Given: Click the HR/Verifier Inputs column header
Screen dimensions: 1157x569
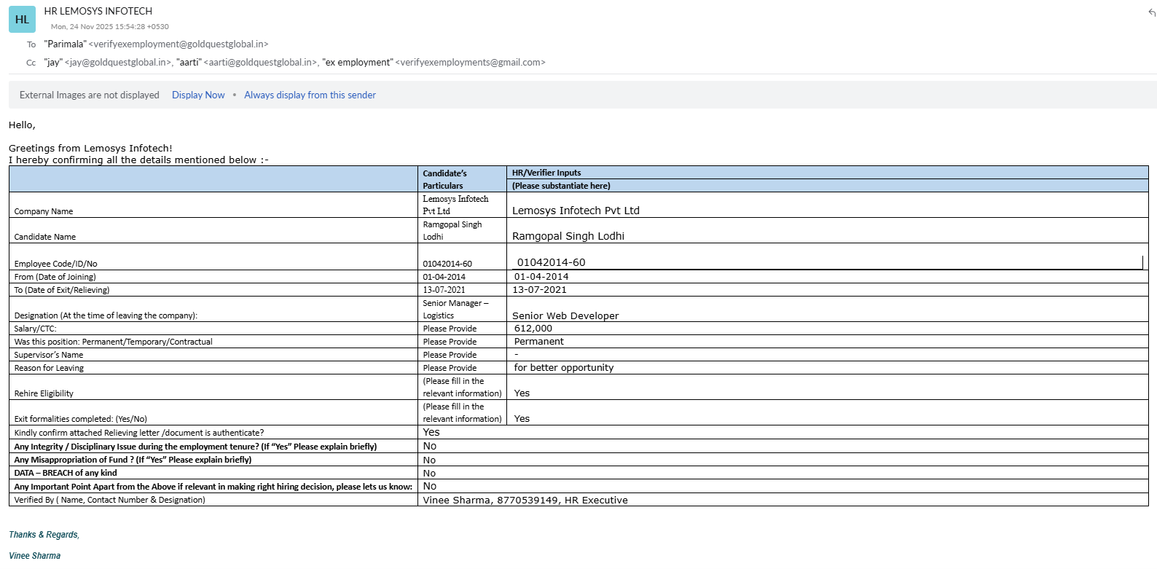Looking at the screenshot, I should 546,173.
